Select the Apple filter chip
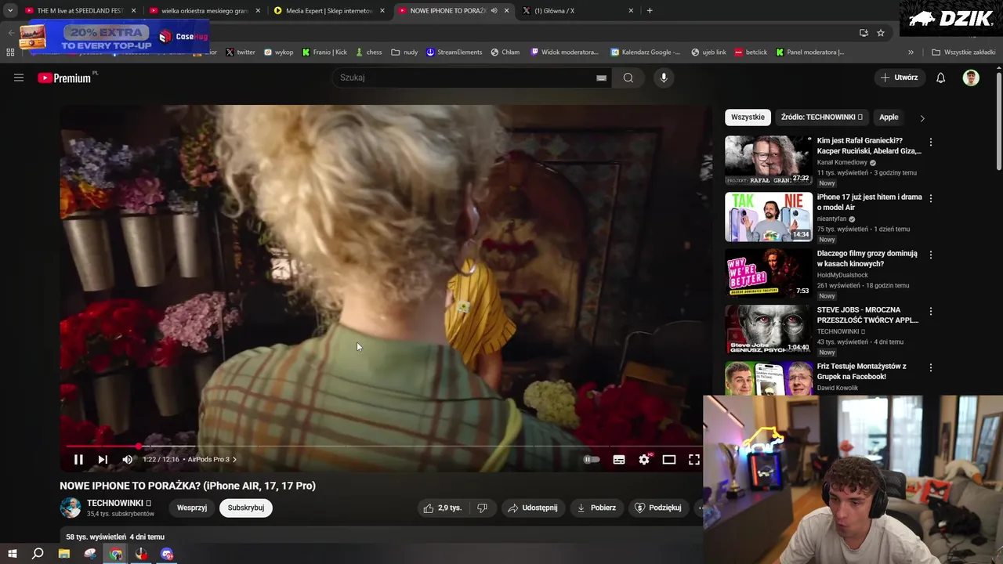Viewport: 1003px width, 564px height. pos(889,117)
